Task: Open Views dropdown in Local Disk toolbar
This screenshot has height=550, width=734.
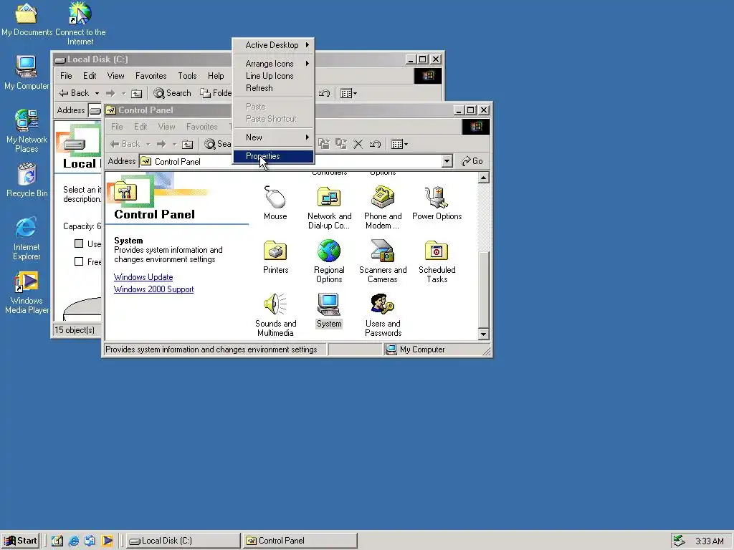Action: pos(348,93)
